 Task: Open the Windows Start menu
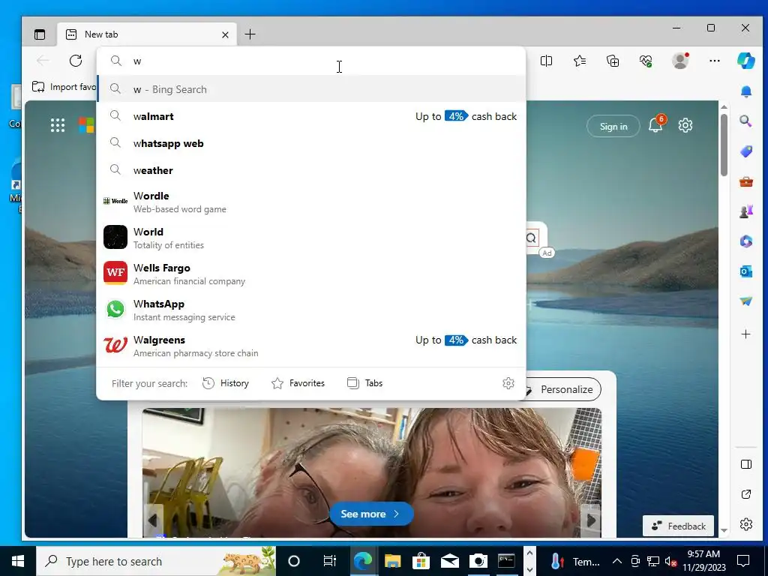(18, 561)
